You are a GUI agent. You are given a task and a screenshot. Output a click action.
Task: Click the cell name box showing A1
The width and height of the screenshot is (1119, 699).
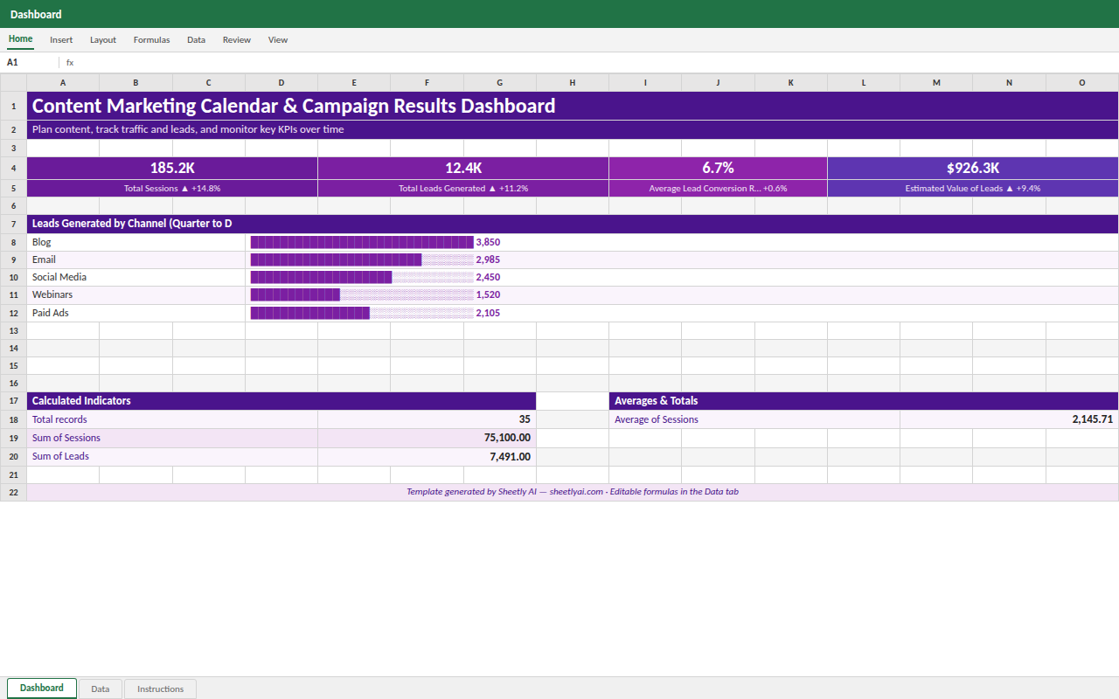[30, 62]
